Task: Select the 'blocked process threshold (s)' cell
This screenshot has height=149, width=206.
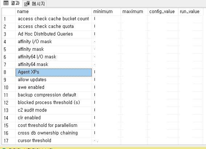Action: click(x=54, y=103)
